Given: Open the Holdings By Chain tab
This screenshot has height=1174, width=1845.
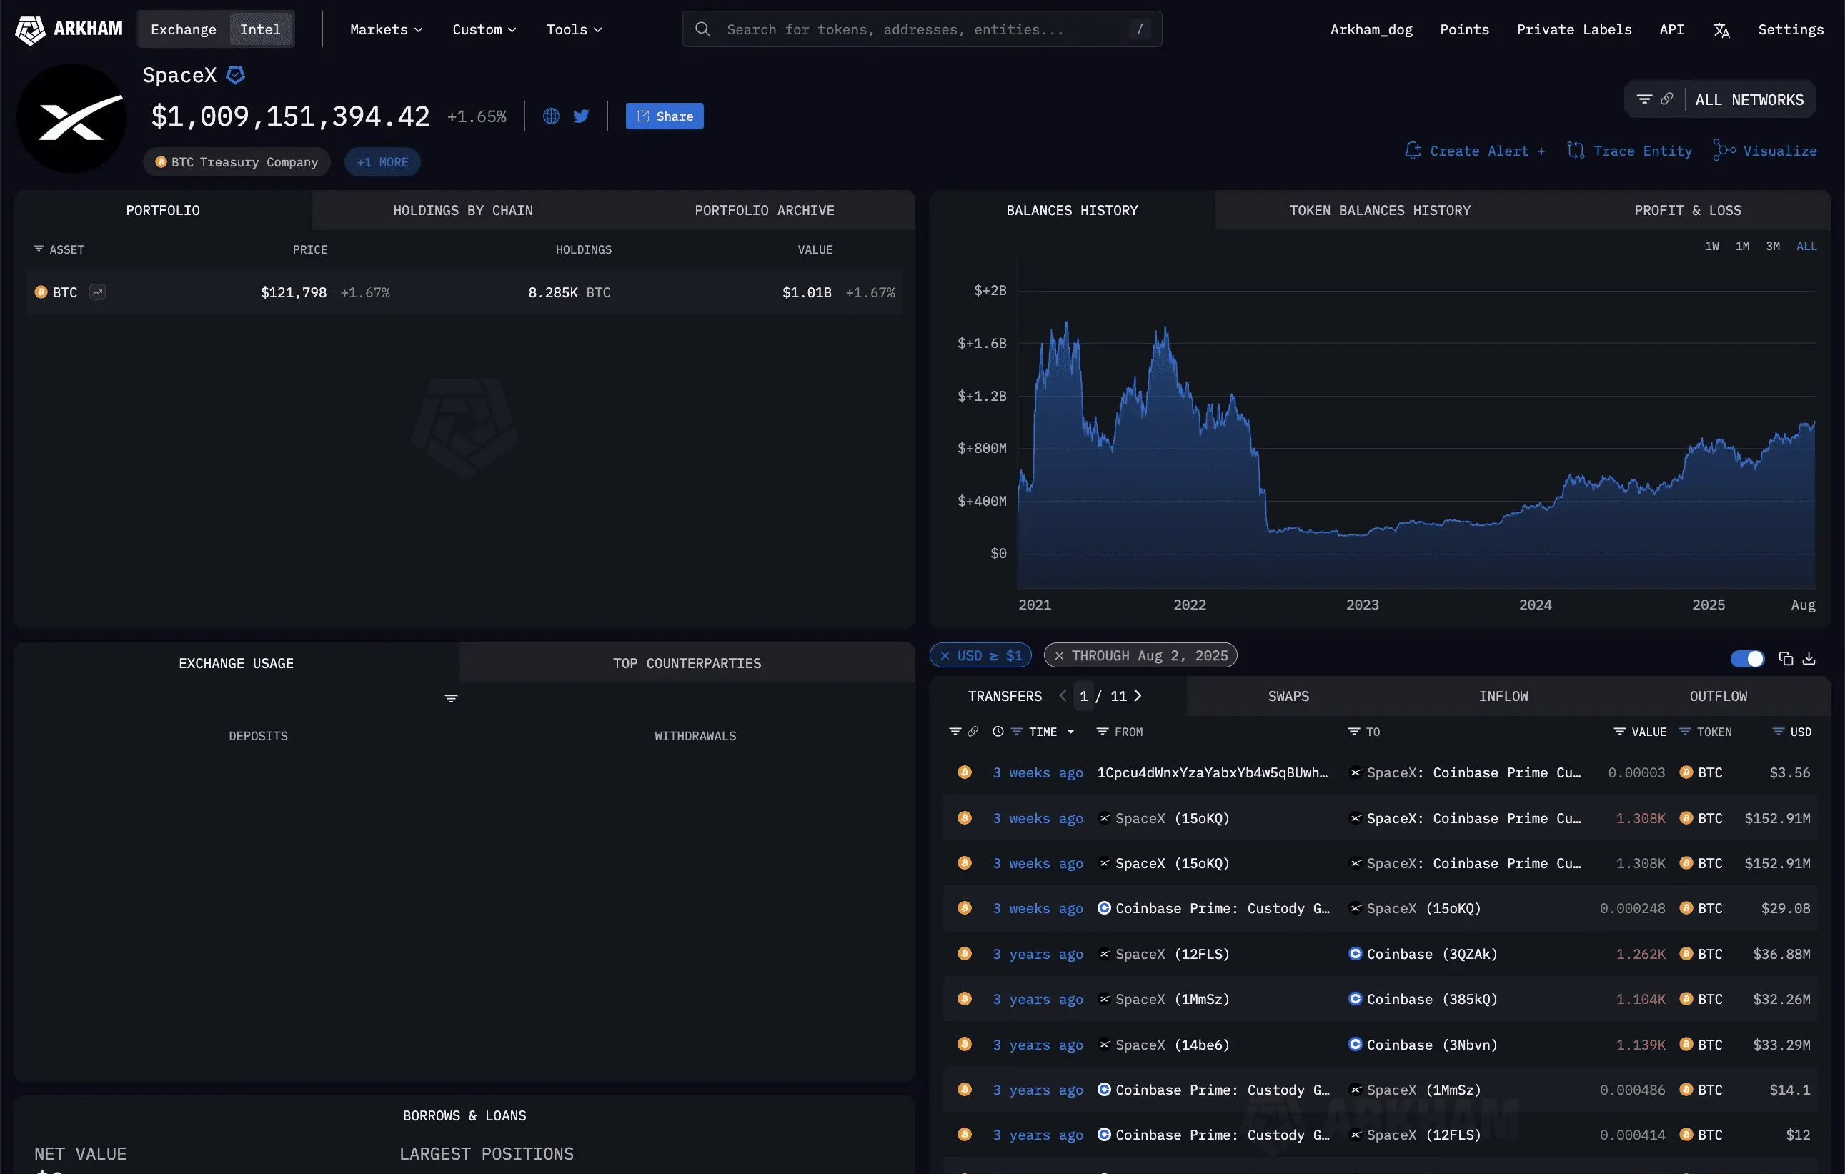Looking at the screenshot, I should 463,210.
